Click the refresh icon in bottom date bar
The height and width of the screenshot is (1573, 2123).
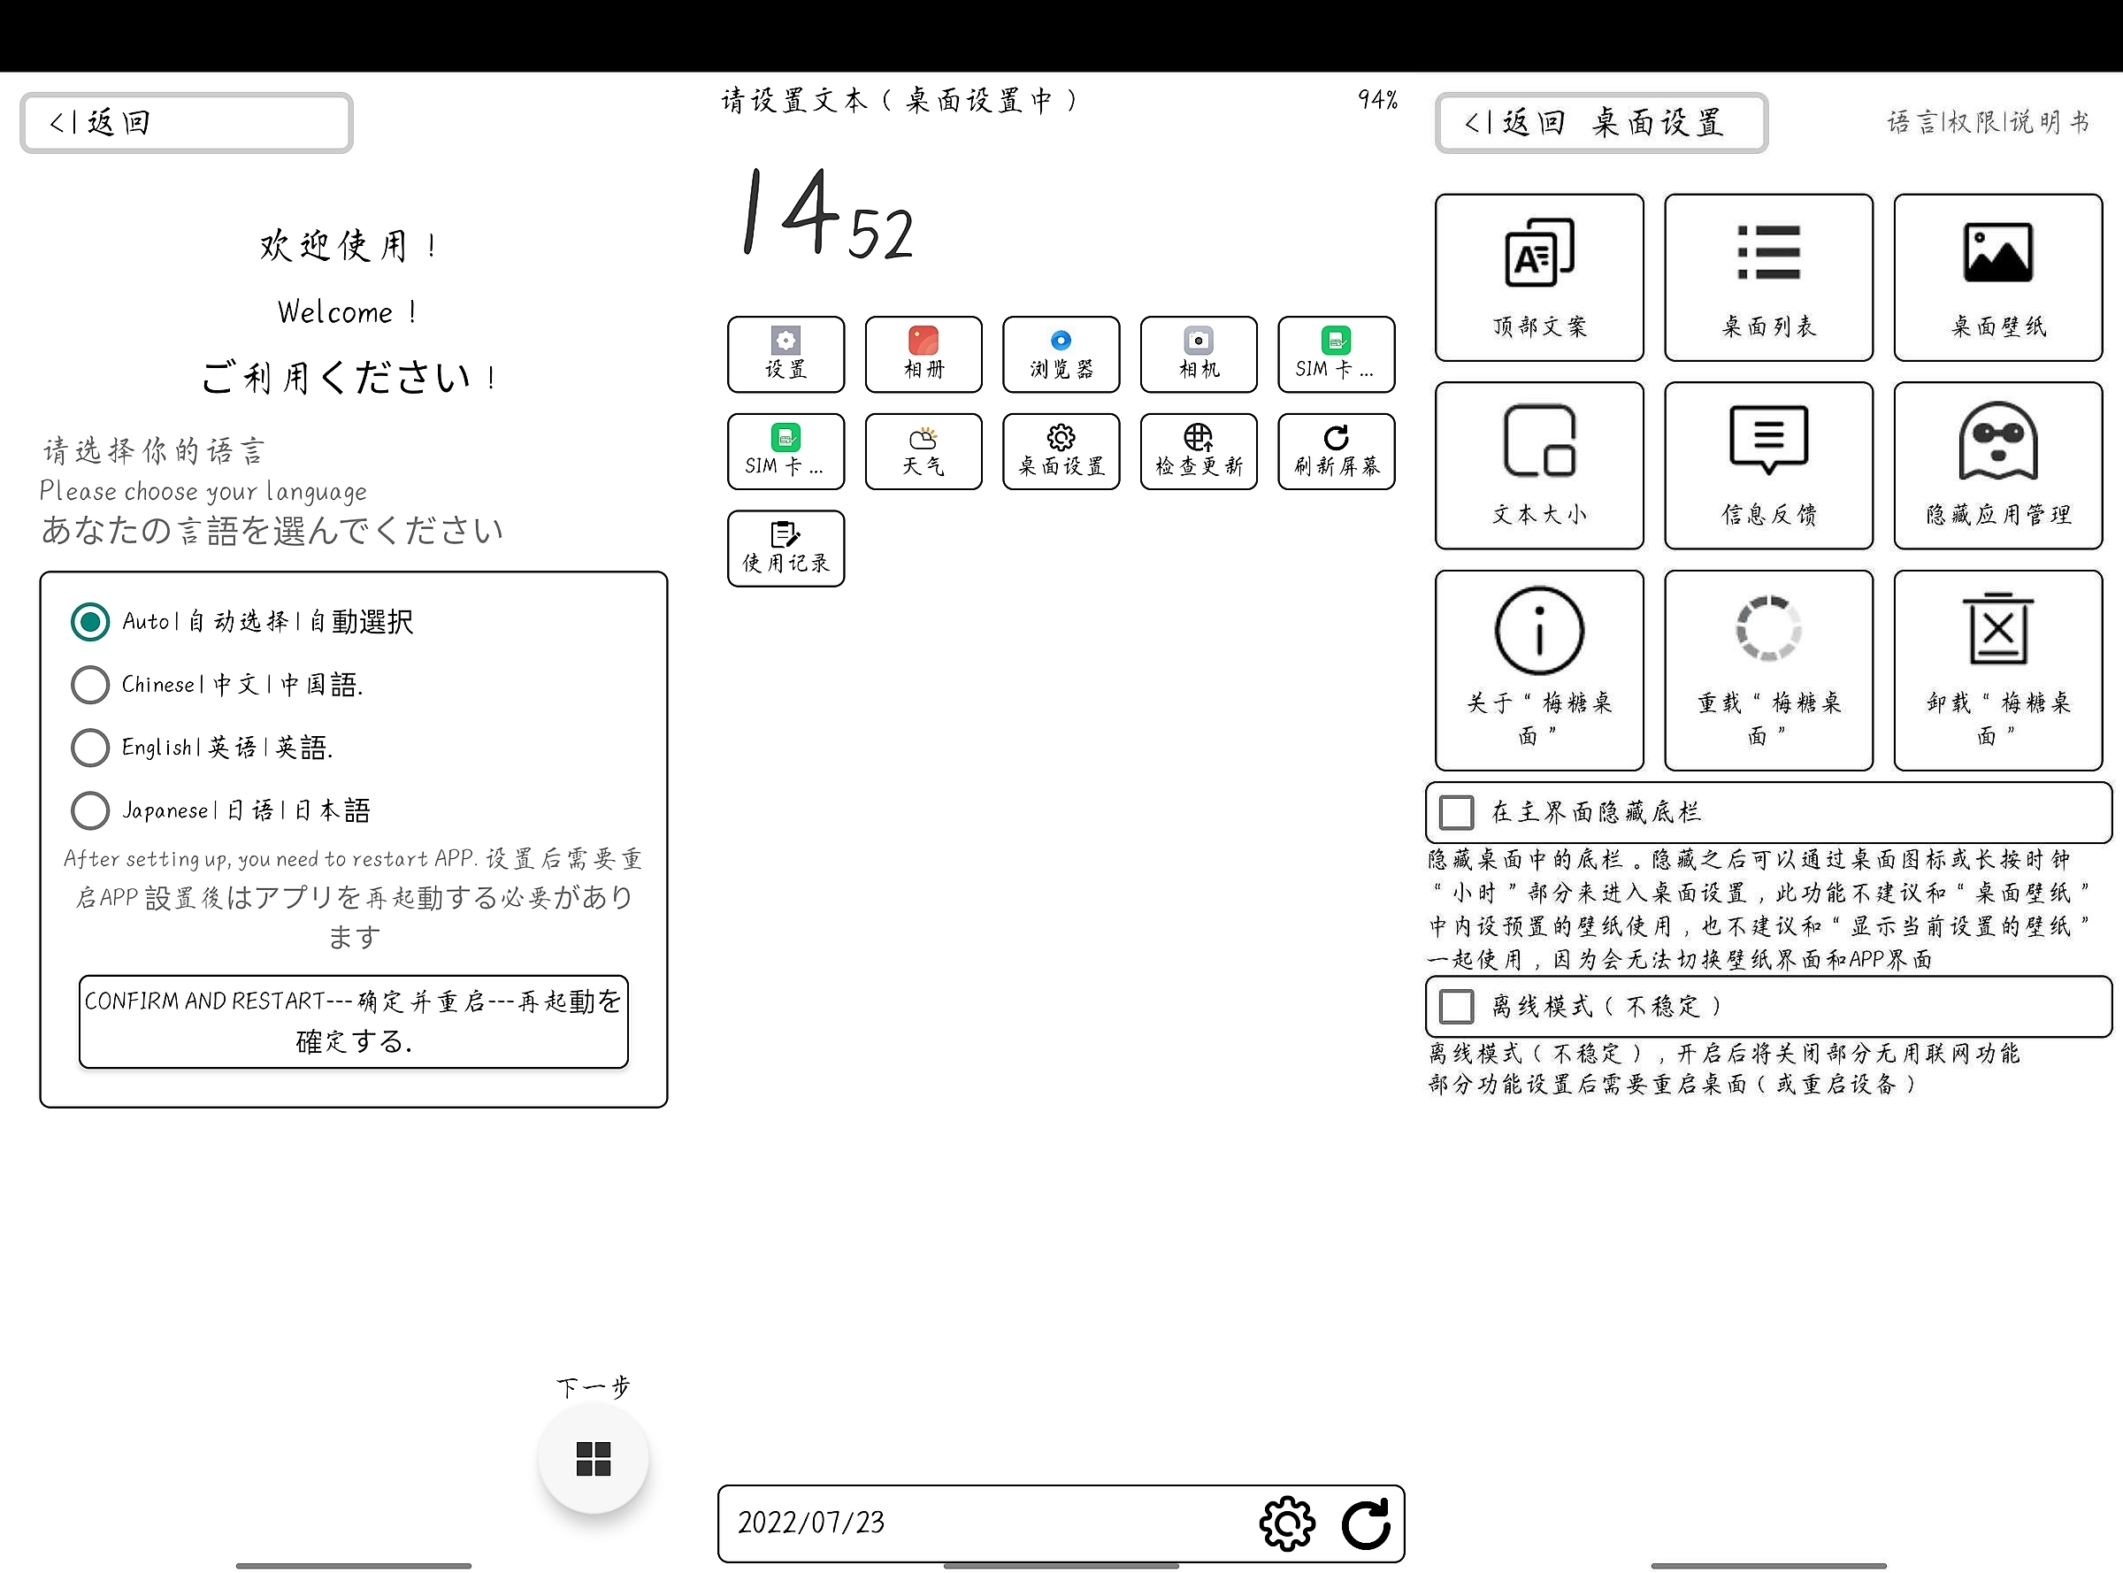coord(1365,1523)
